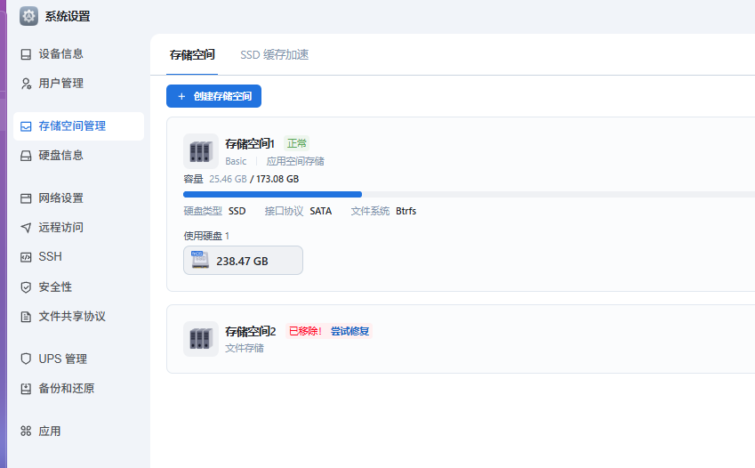Viewport: 755px width, 468px height.
Task: Click the 文件共享协议 document icon
Action: point(26,317)
